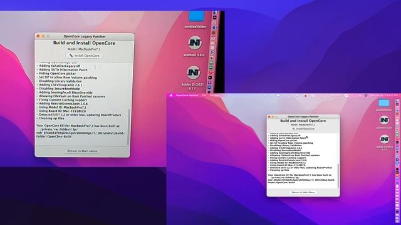
Task: Click 'Using Board ID: Mac-F222BEC8' in enlarged log
Action: [61, 111]
